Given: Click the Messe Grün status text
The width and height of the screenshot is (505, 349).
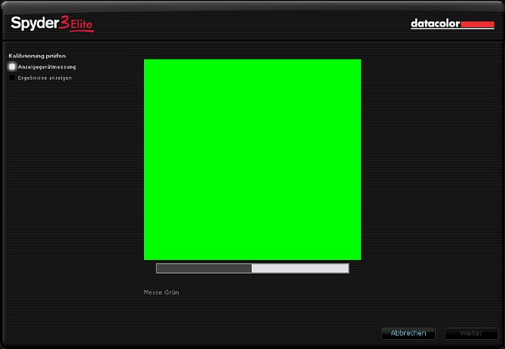Looking at the screenshot, I should 161,292.
